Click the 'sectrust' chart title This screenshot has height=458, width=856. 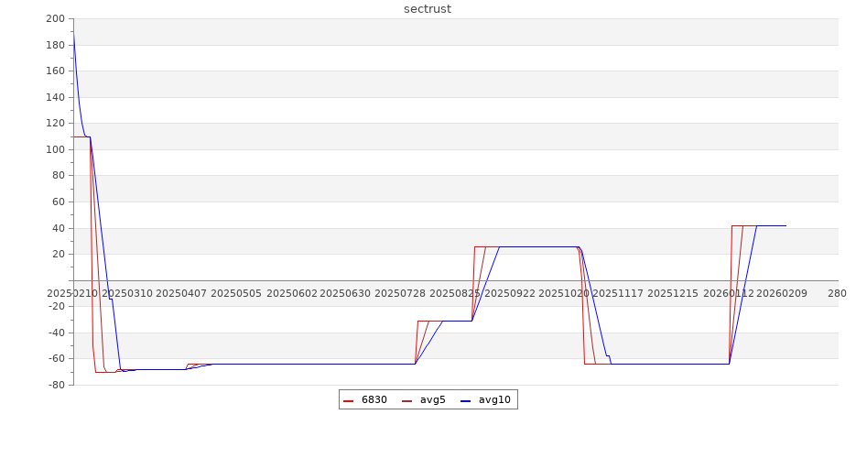point(428,9)
